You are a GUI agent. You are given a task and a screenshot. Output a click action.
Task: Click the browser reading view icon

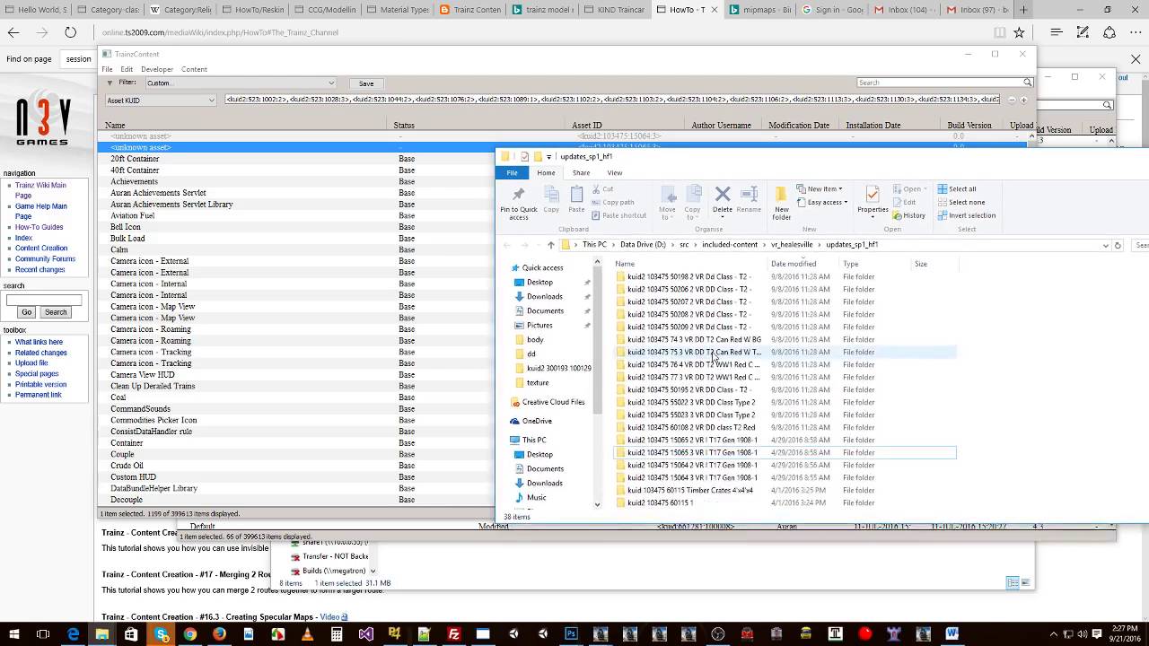coord(1000,32)
